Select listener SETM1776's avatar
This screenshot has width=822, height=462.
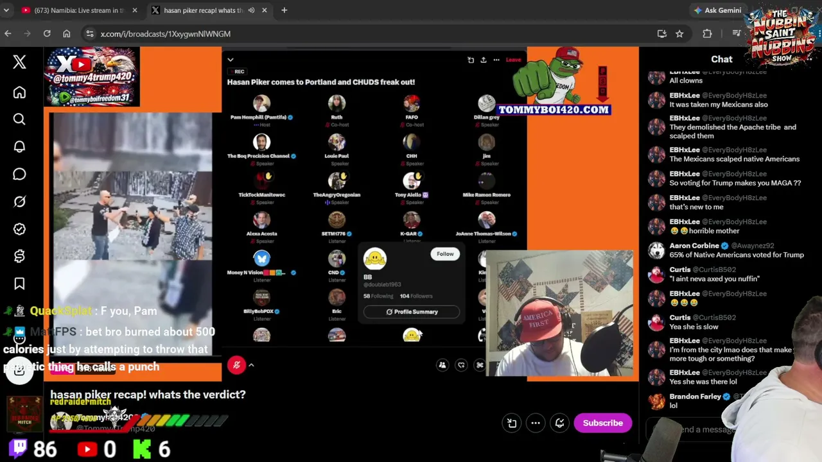[337, 220]
